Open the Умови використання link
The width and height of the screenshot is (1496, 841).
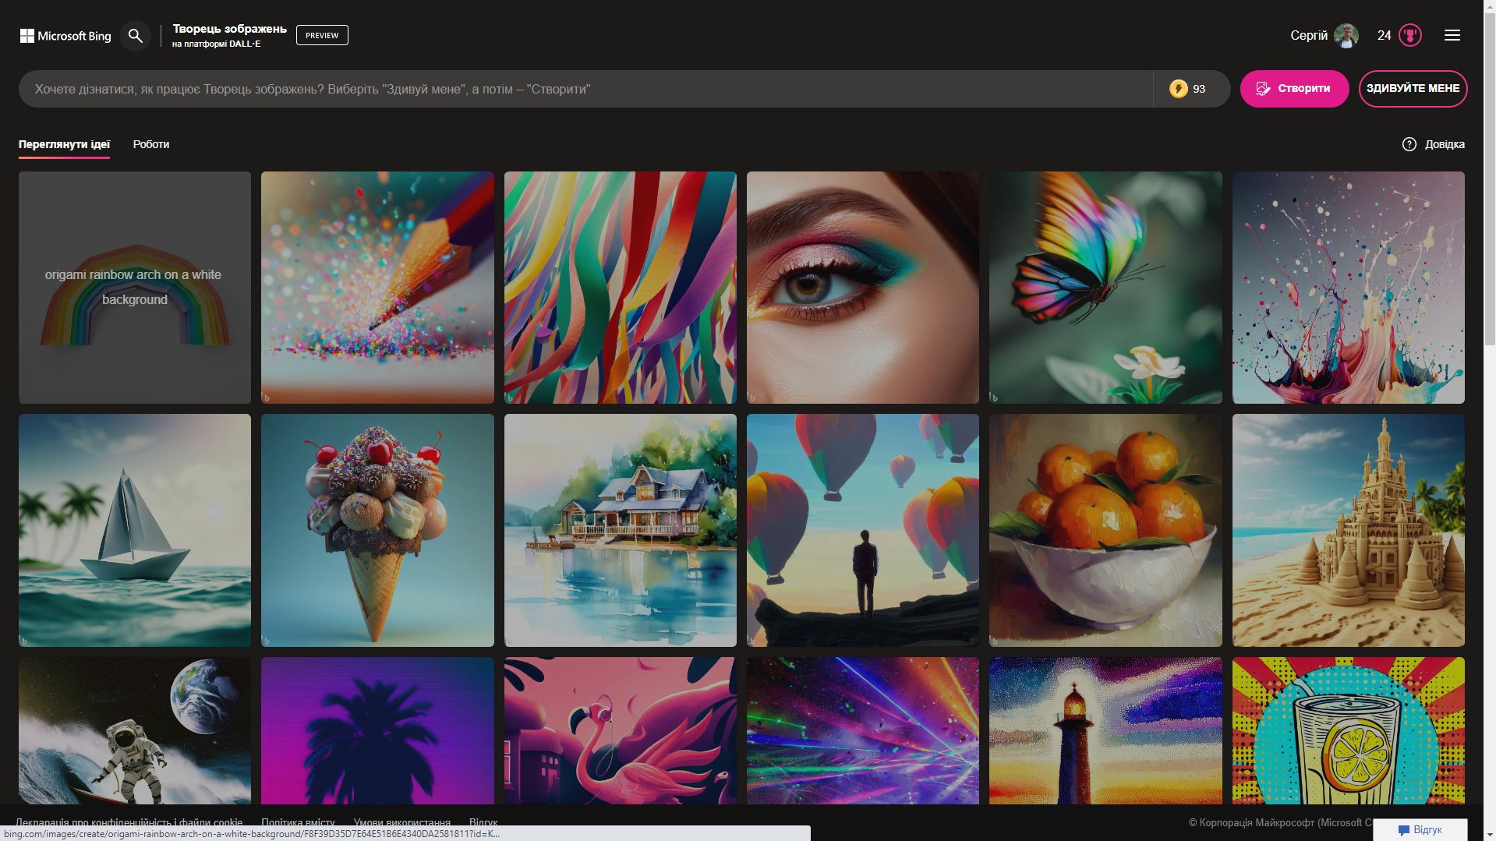(x=402, y=822)
